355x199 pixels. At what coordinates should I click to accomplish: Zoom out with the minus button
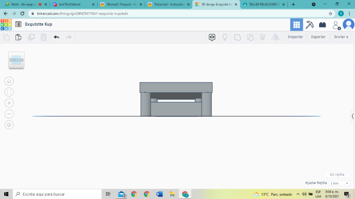click(x=9, y=114)
